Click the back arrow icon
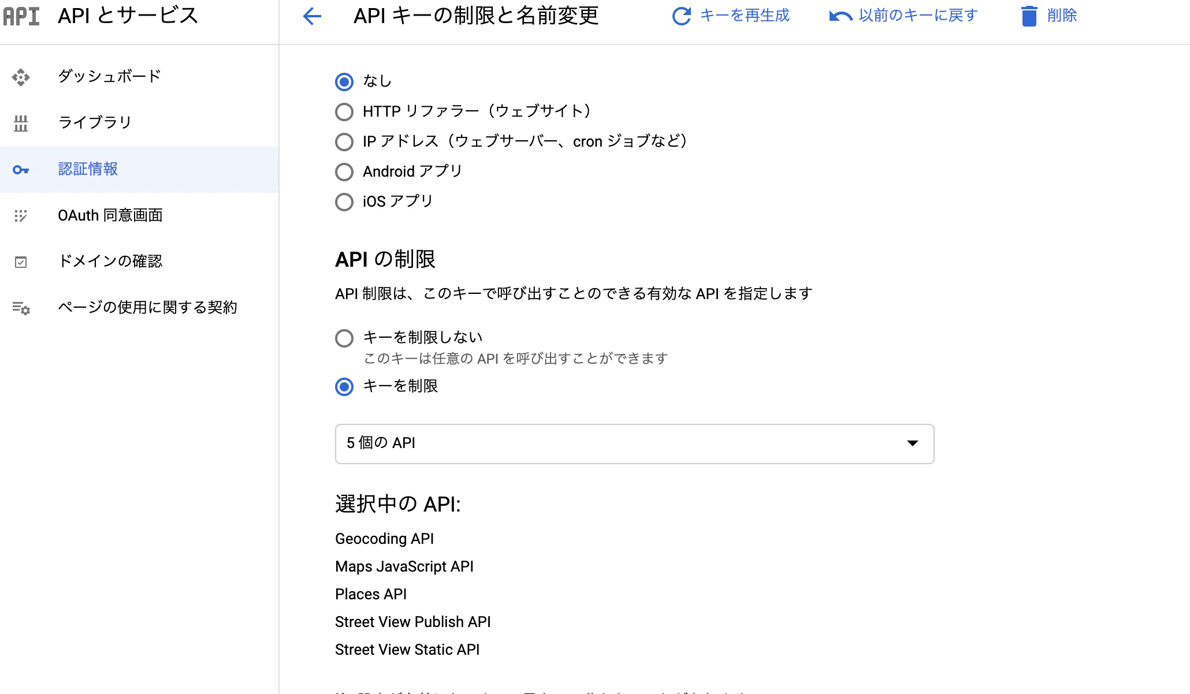This screenshot has width=1190, height=694. coord(312,16)
